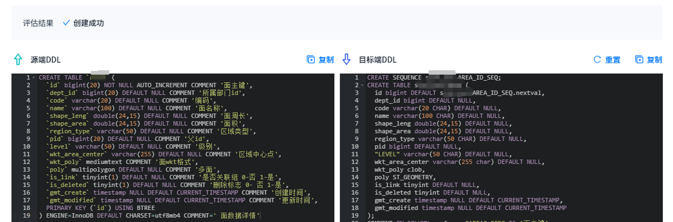
Task: Click the target DDL down-arrow icon
Action: click(x=346, y=59)
